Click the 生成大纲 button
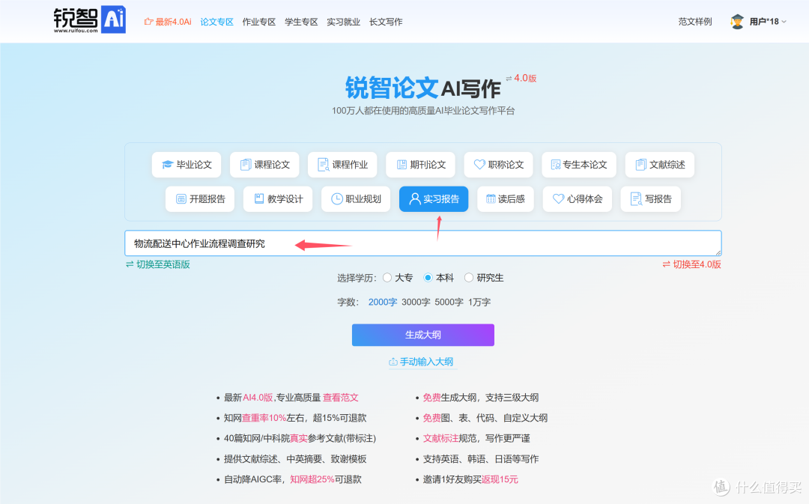This screenshot has width=809, height=504. (x=423, y=336)
